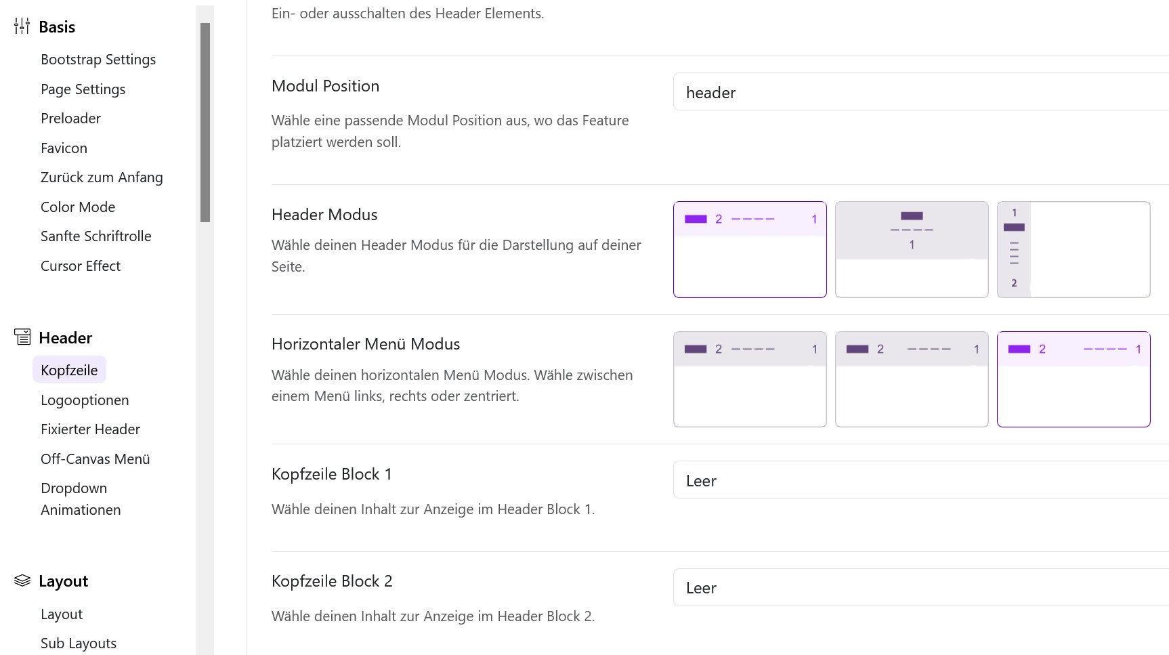Image resolution: width=1169 pixels, height=655 pixels.
Task: Click the Layout layers icon
Action: pos(22,580)
